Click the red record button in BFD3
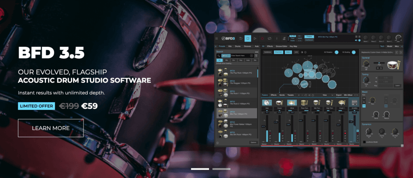The image size is (413, 178). coord(262,39)
